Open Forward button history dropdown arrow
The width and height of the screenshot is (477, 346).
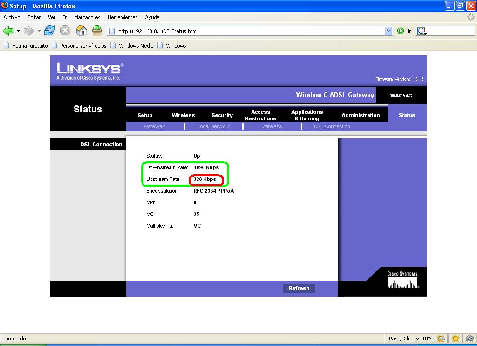pos(39,31)
